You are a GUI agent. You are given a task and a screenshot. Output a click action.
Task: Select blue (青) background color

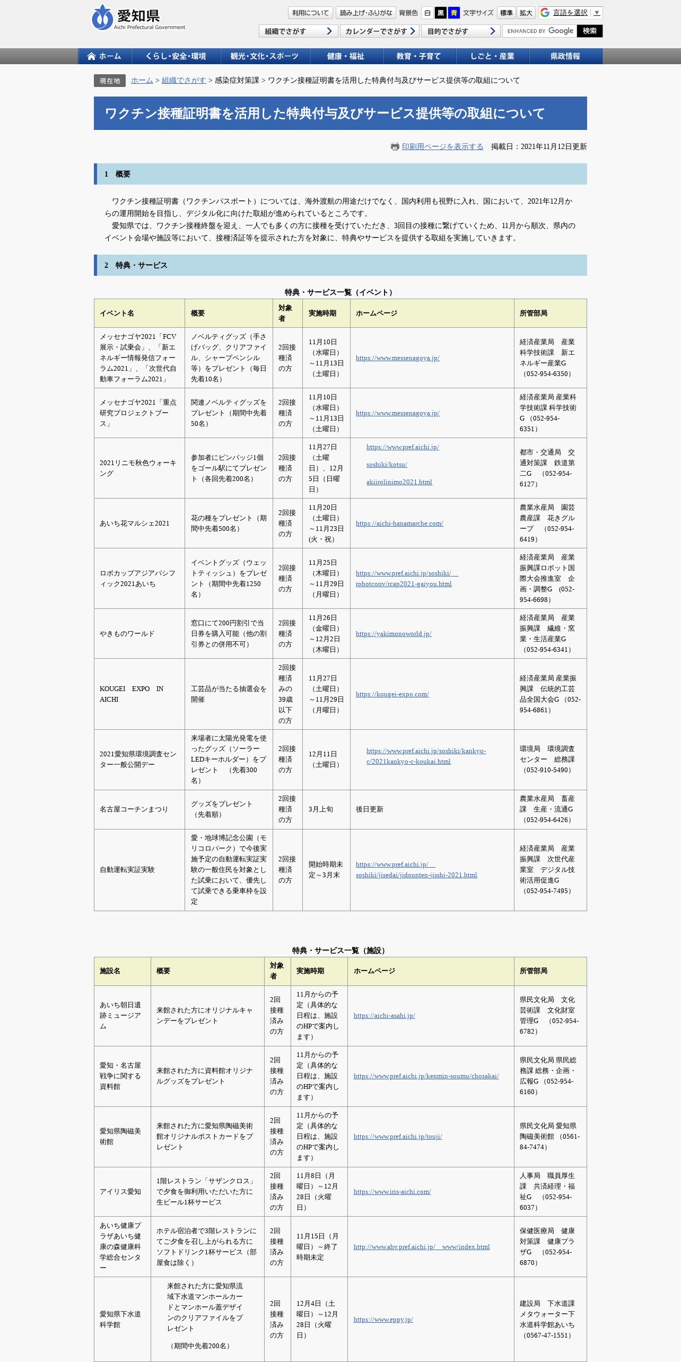click(454, 13)
